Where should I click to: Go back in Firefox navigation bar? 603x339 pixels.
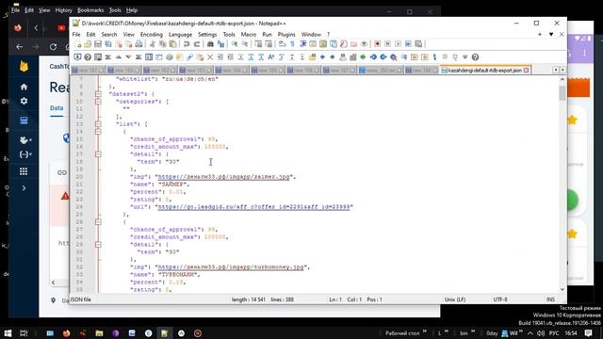click(x=19, y=47)
